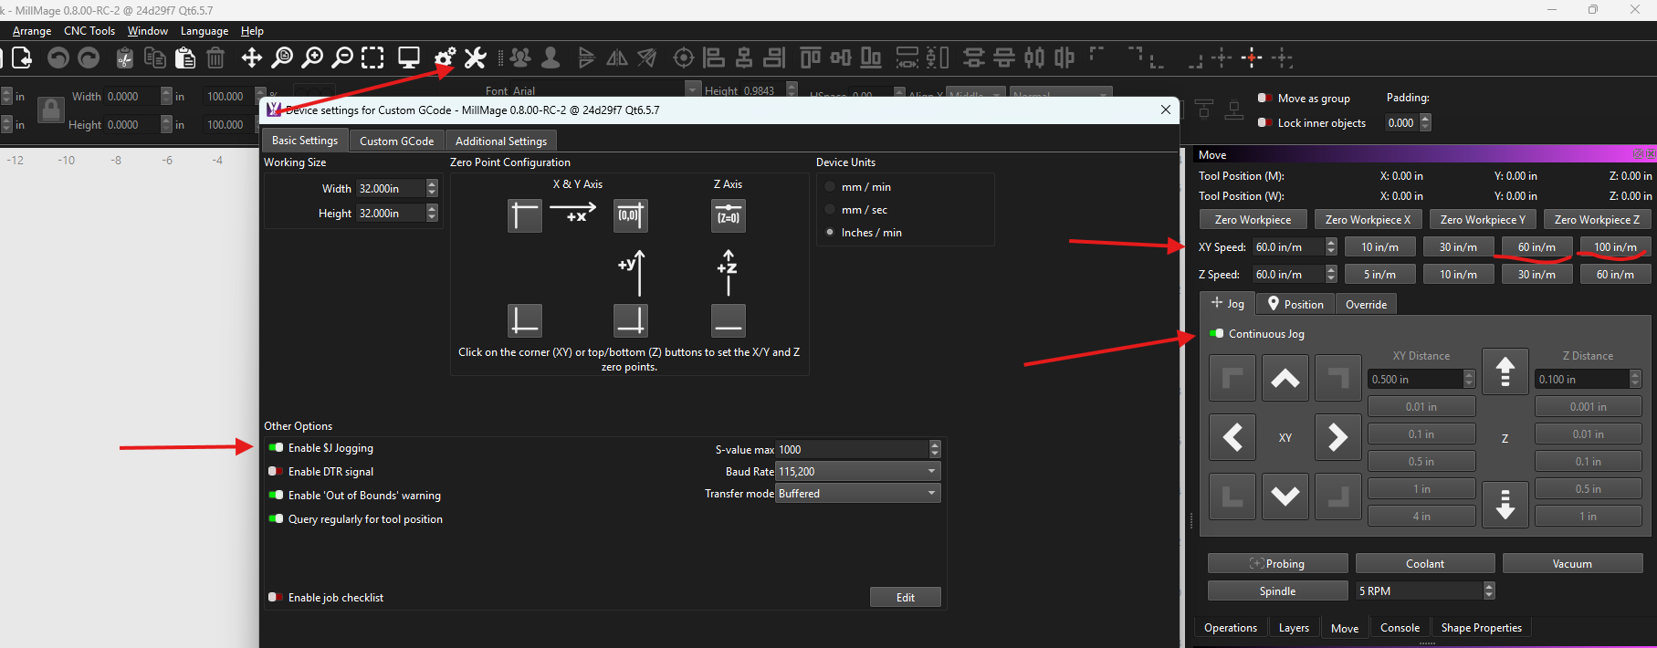The height and width of the screenshot is (648, 1657).
Task: Set Z zero point to the bottom
Action: pyautogui.click(x=729, y=320)
